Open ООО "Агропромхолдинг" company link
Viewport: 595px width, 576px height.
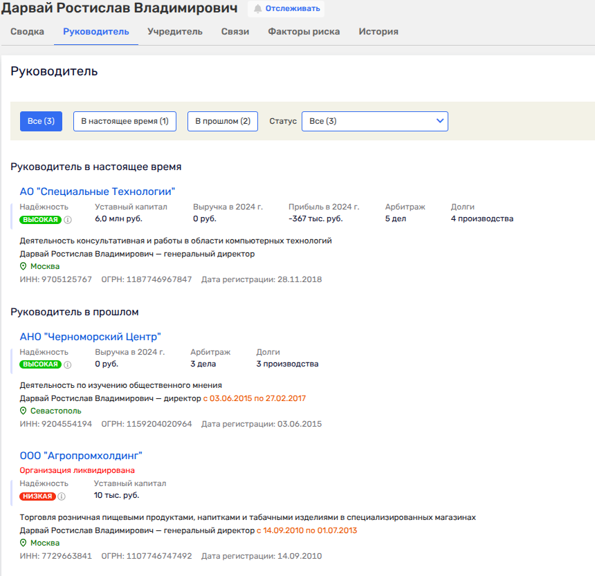tap(81, 456)
